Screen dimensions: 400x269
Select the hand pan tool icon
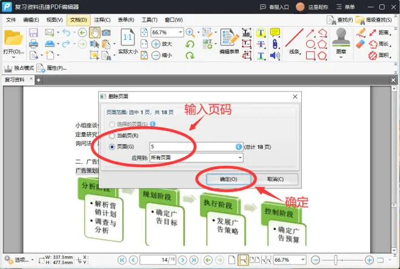(x=95, y=33)
